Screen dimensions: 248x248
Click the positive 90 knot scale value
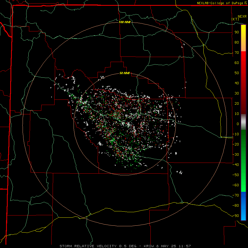pyautogui.click(x=237, y=32)
